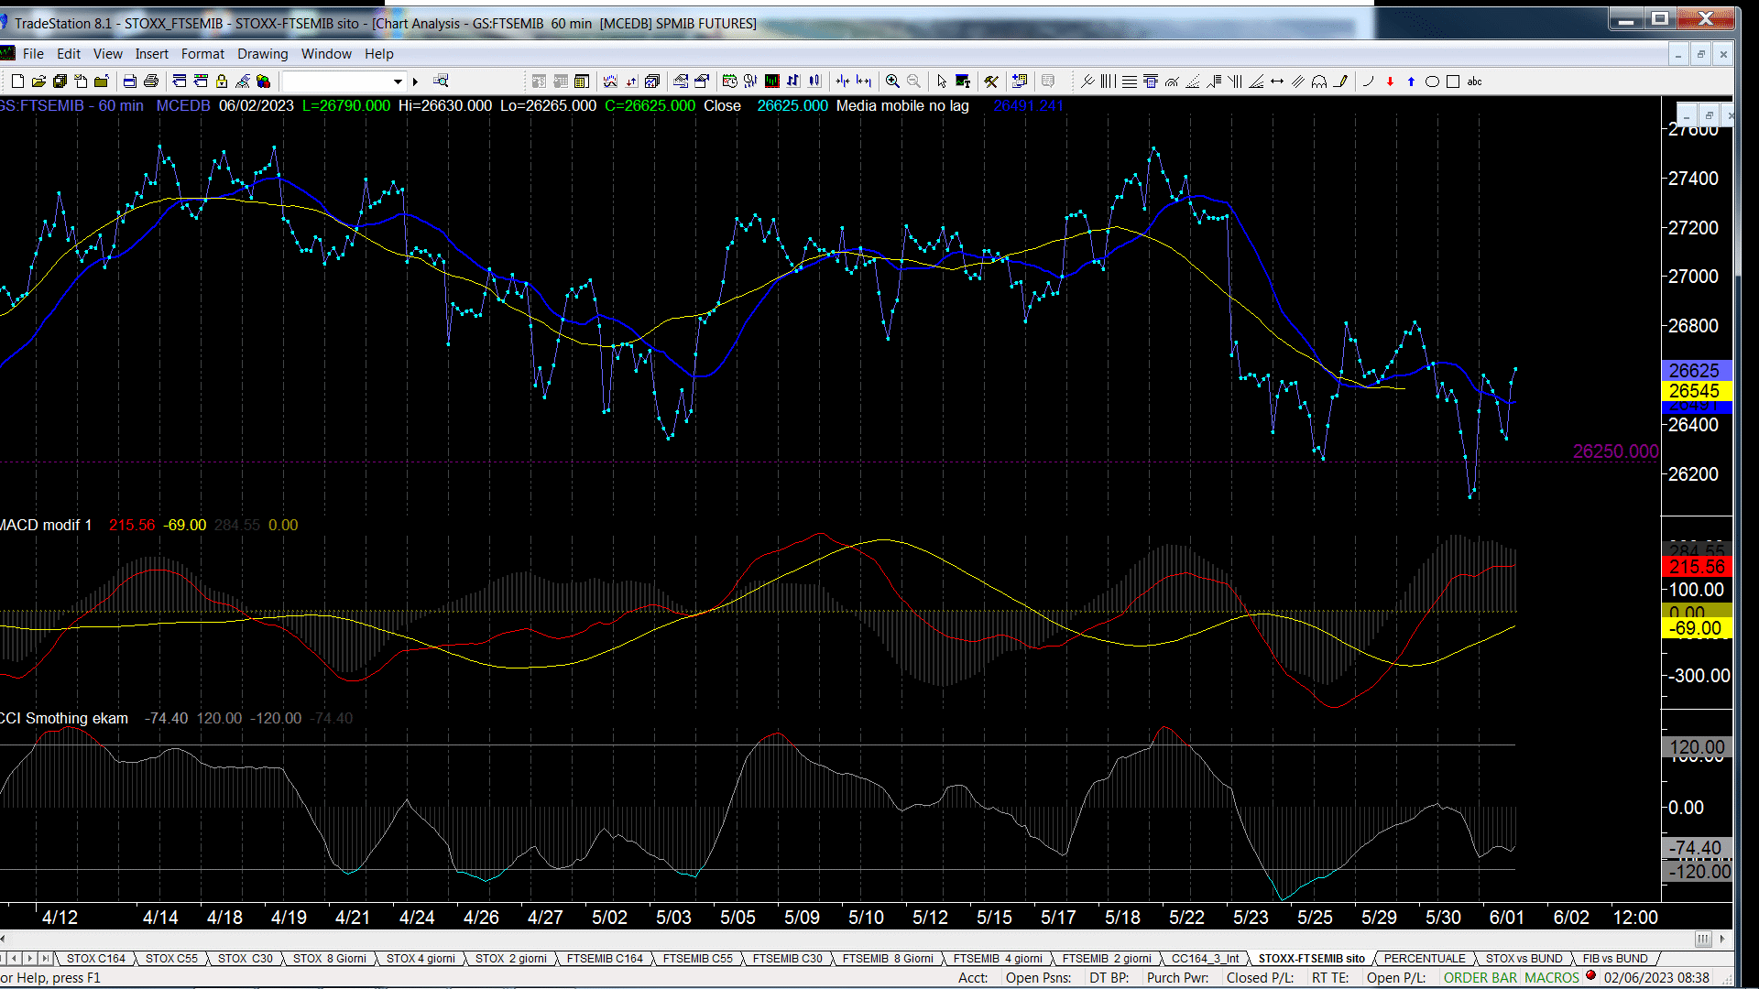Image resolution: width=1759 pixels, height=989 pixels.
Task: Click the Zoom Out magnifier
Action: pyautogui.click(x=913, y=82)
